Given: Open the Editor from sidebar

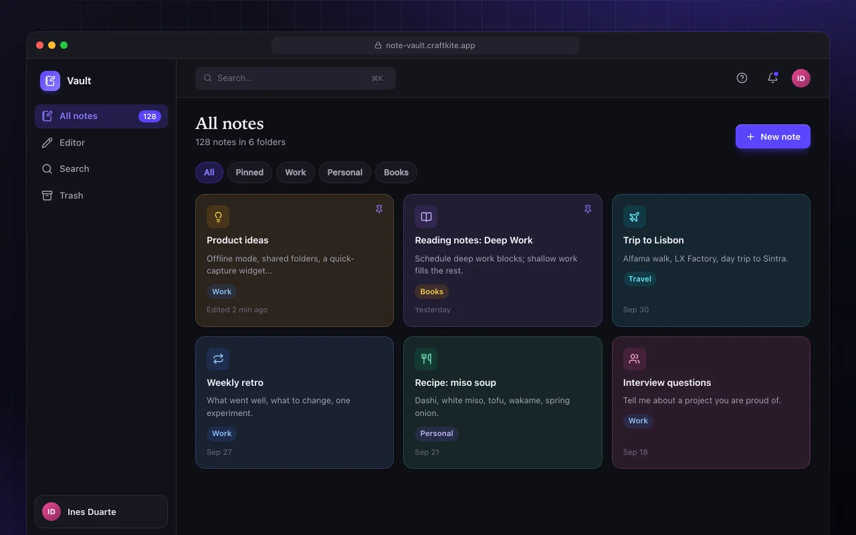Looking at the screenshot, I should tap(101, 142).
